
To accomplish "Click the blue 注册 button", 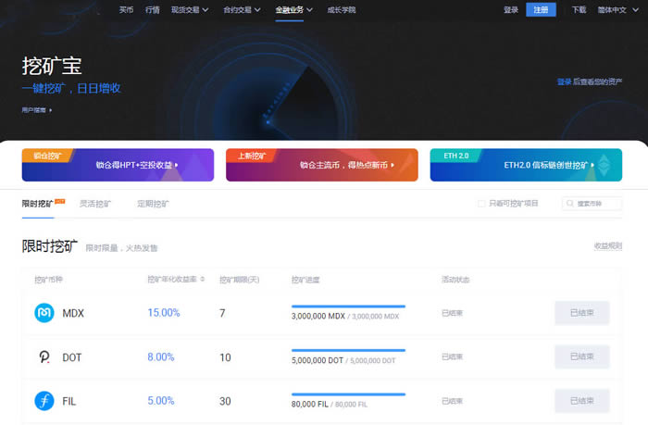I will (x=541, y=9).
